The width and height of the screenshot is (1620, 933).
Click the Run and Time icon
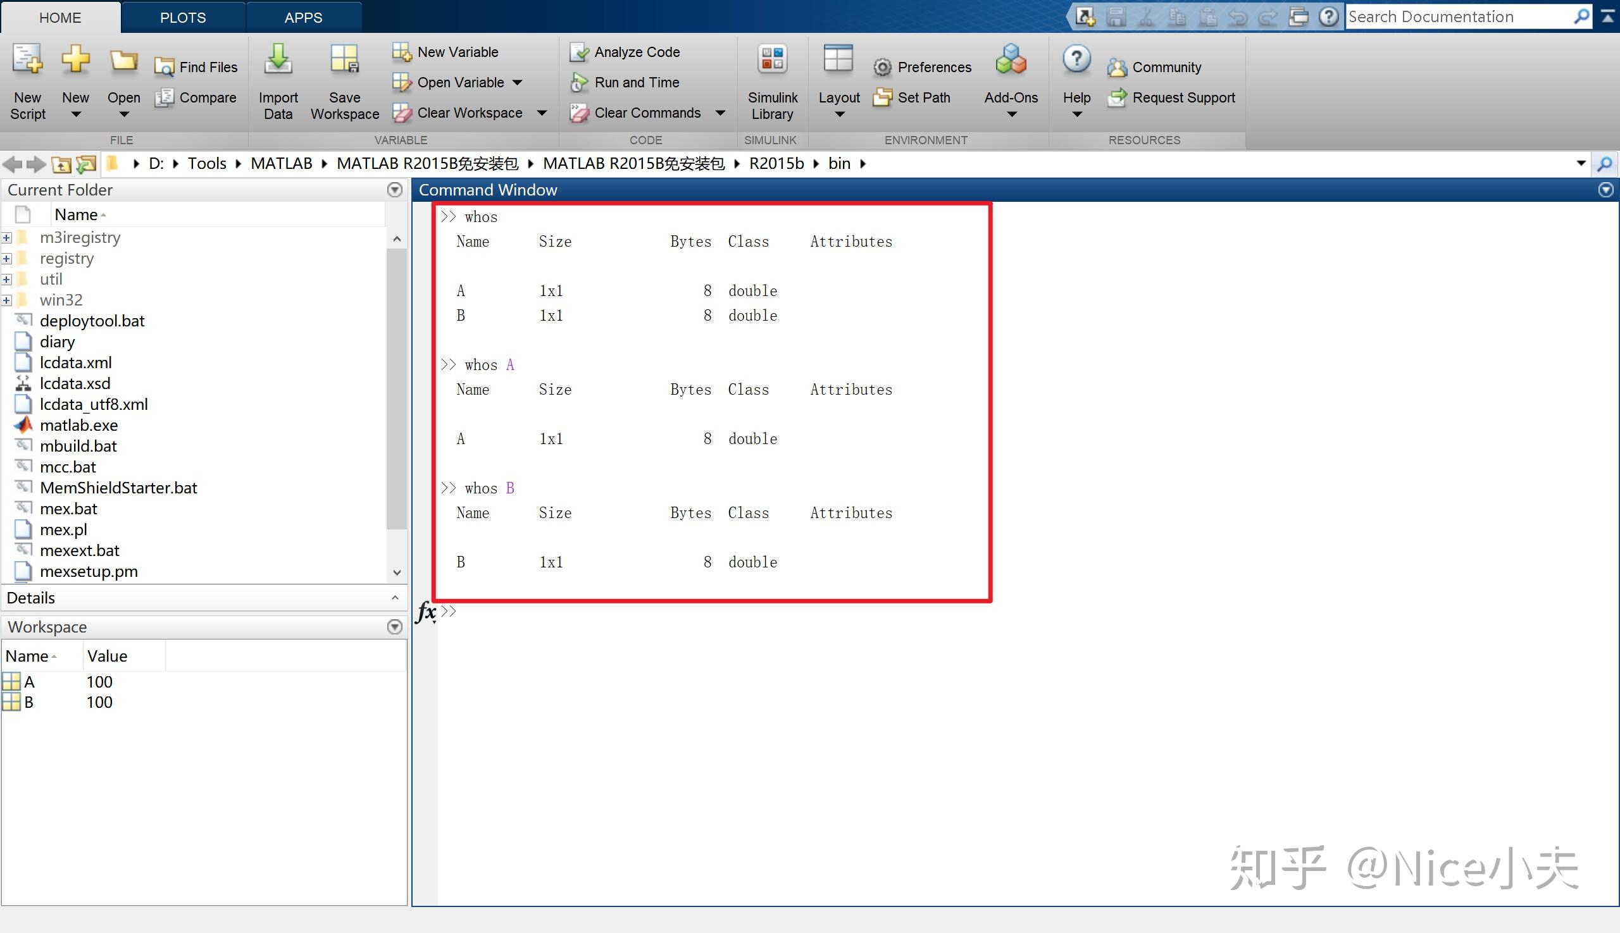coord(580,83)
